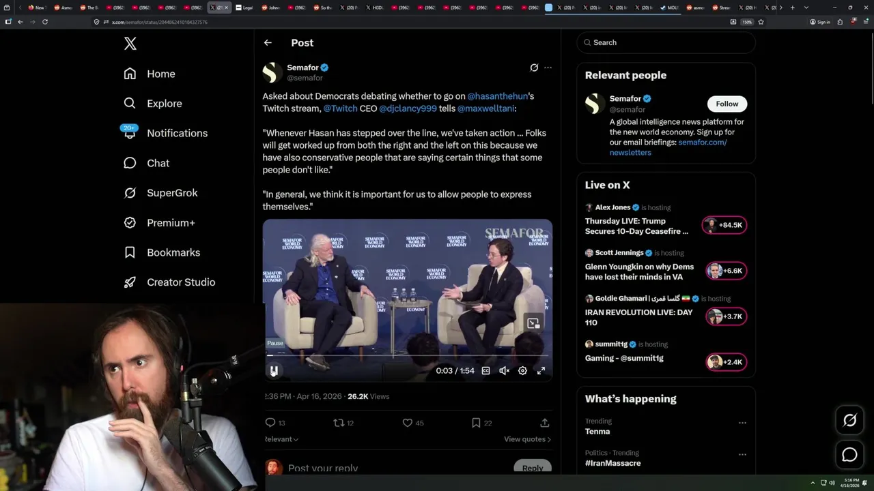Enter video fullscreen mode
This screenshot has height=491, width=874.
[541, 371]
